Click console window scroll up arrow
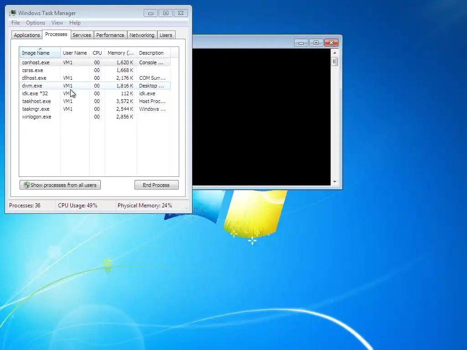The height and width of the screenshot is (350, 467). 335,53
